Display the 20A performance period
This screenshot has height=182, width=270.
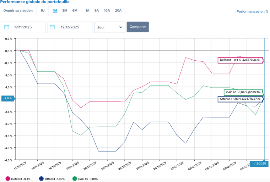coord(118,10)
